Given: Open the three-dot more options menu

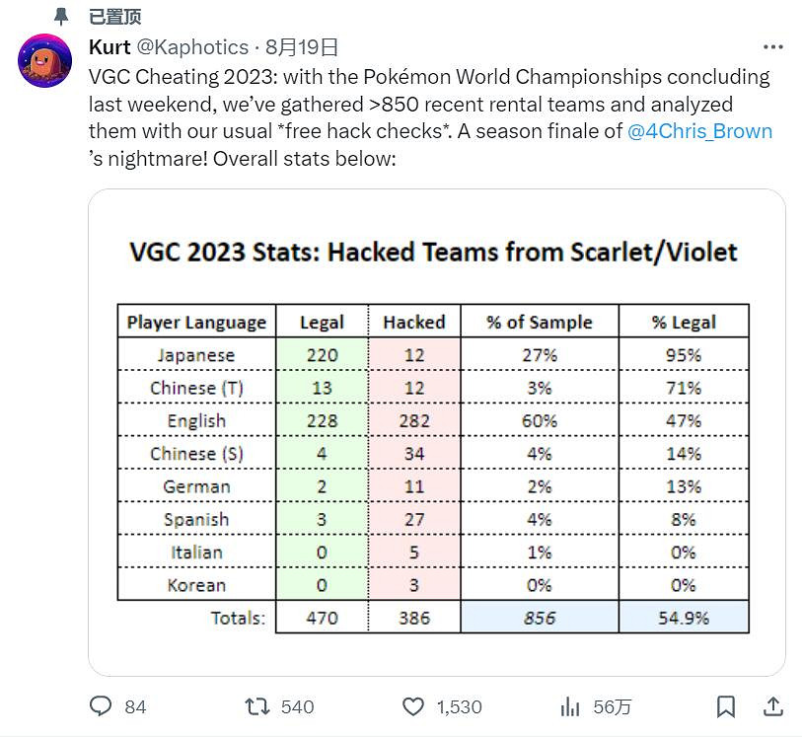Looking at the screenshot, I should point(774,47).
